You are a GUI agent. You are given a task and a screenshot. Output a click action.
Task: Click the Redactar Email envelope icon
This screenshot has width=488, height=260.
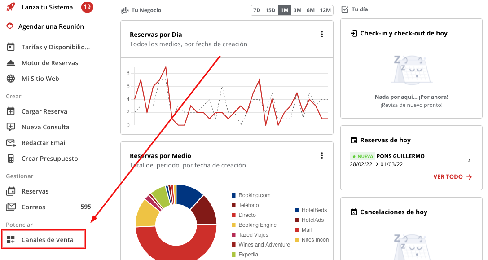click(x=11, y=143)
